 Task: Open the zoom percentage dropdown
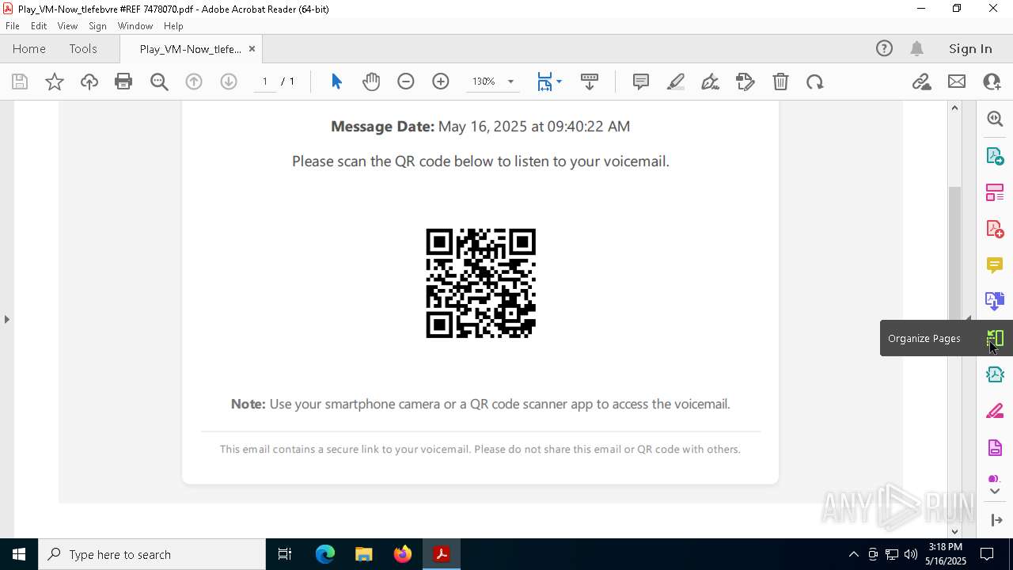pos(510,82)
